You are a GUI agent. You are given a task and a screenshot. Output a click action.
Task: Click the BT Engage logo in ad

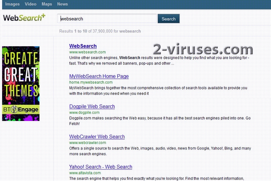(21, 109)
